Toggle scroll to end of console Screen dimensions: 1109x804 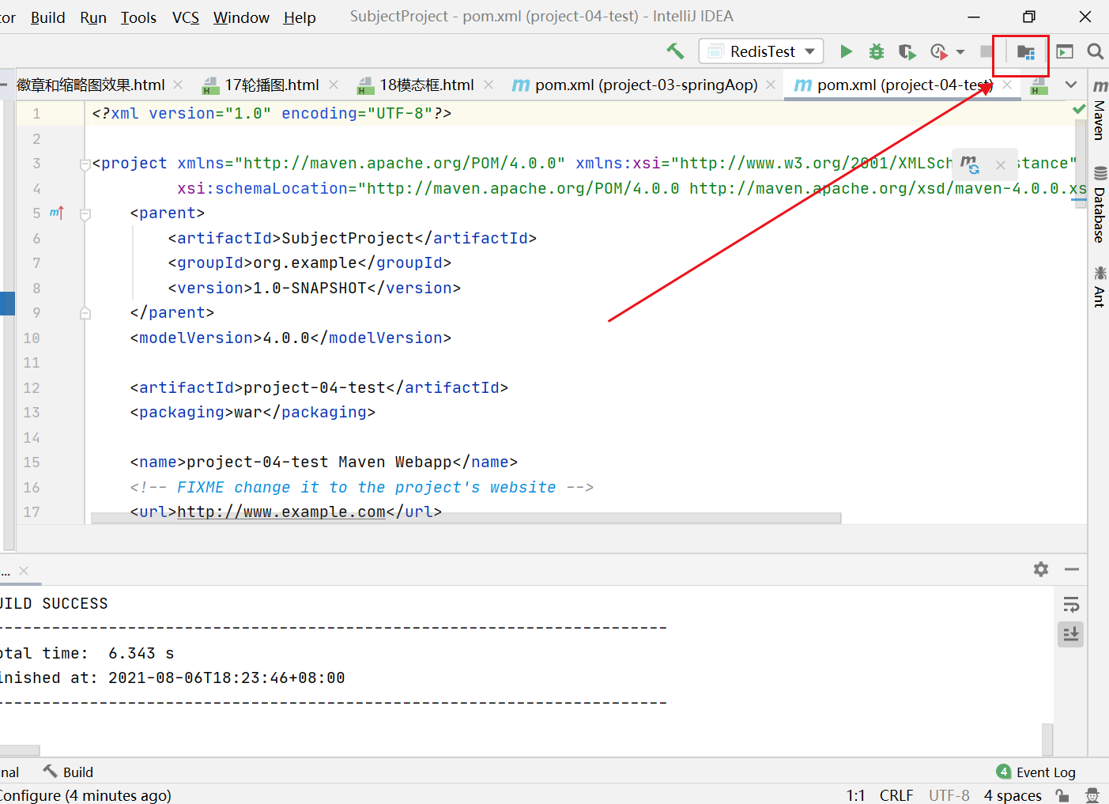tap(1071, 634)
